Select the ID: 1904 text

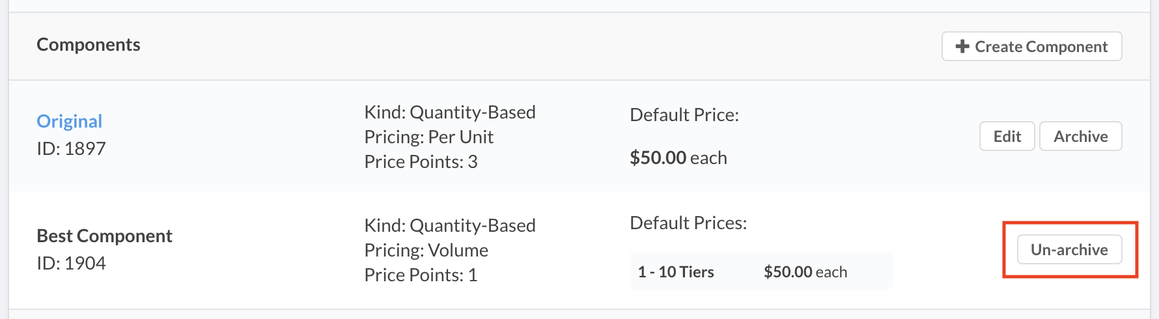71,264
